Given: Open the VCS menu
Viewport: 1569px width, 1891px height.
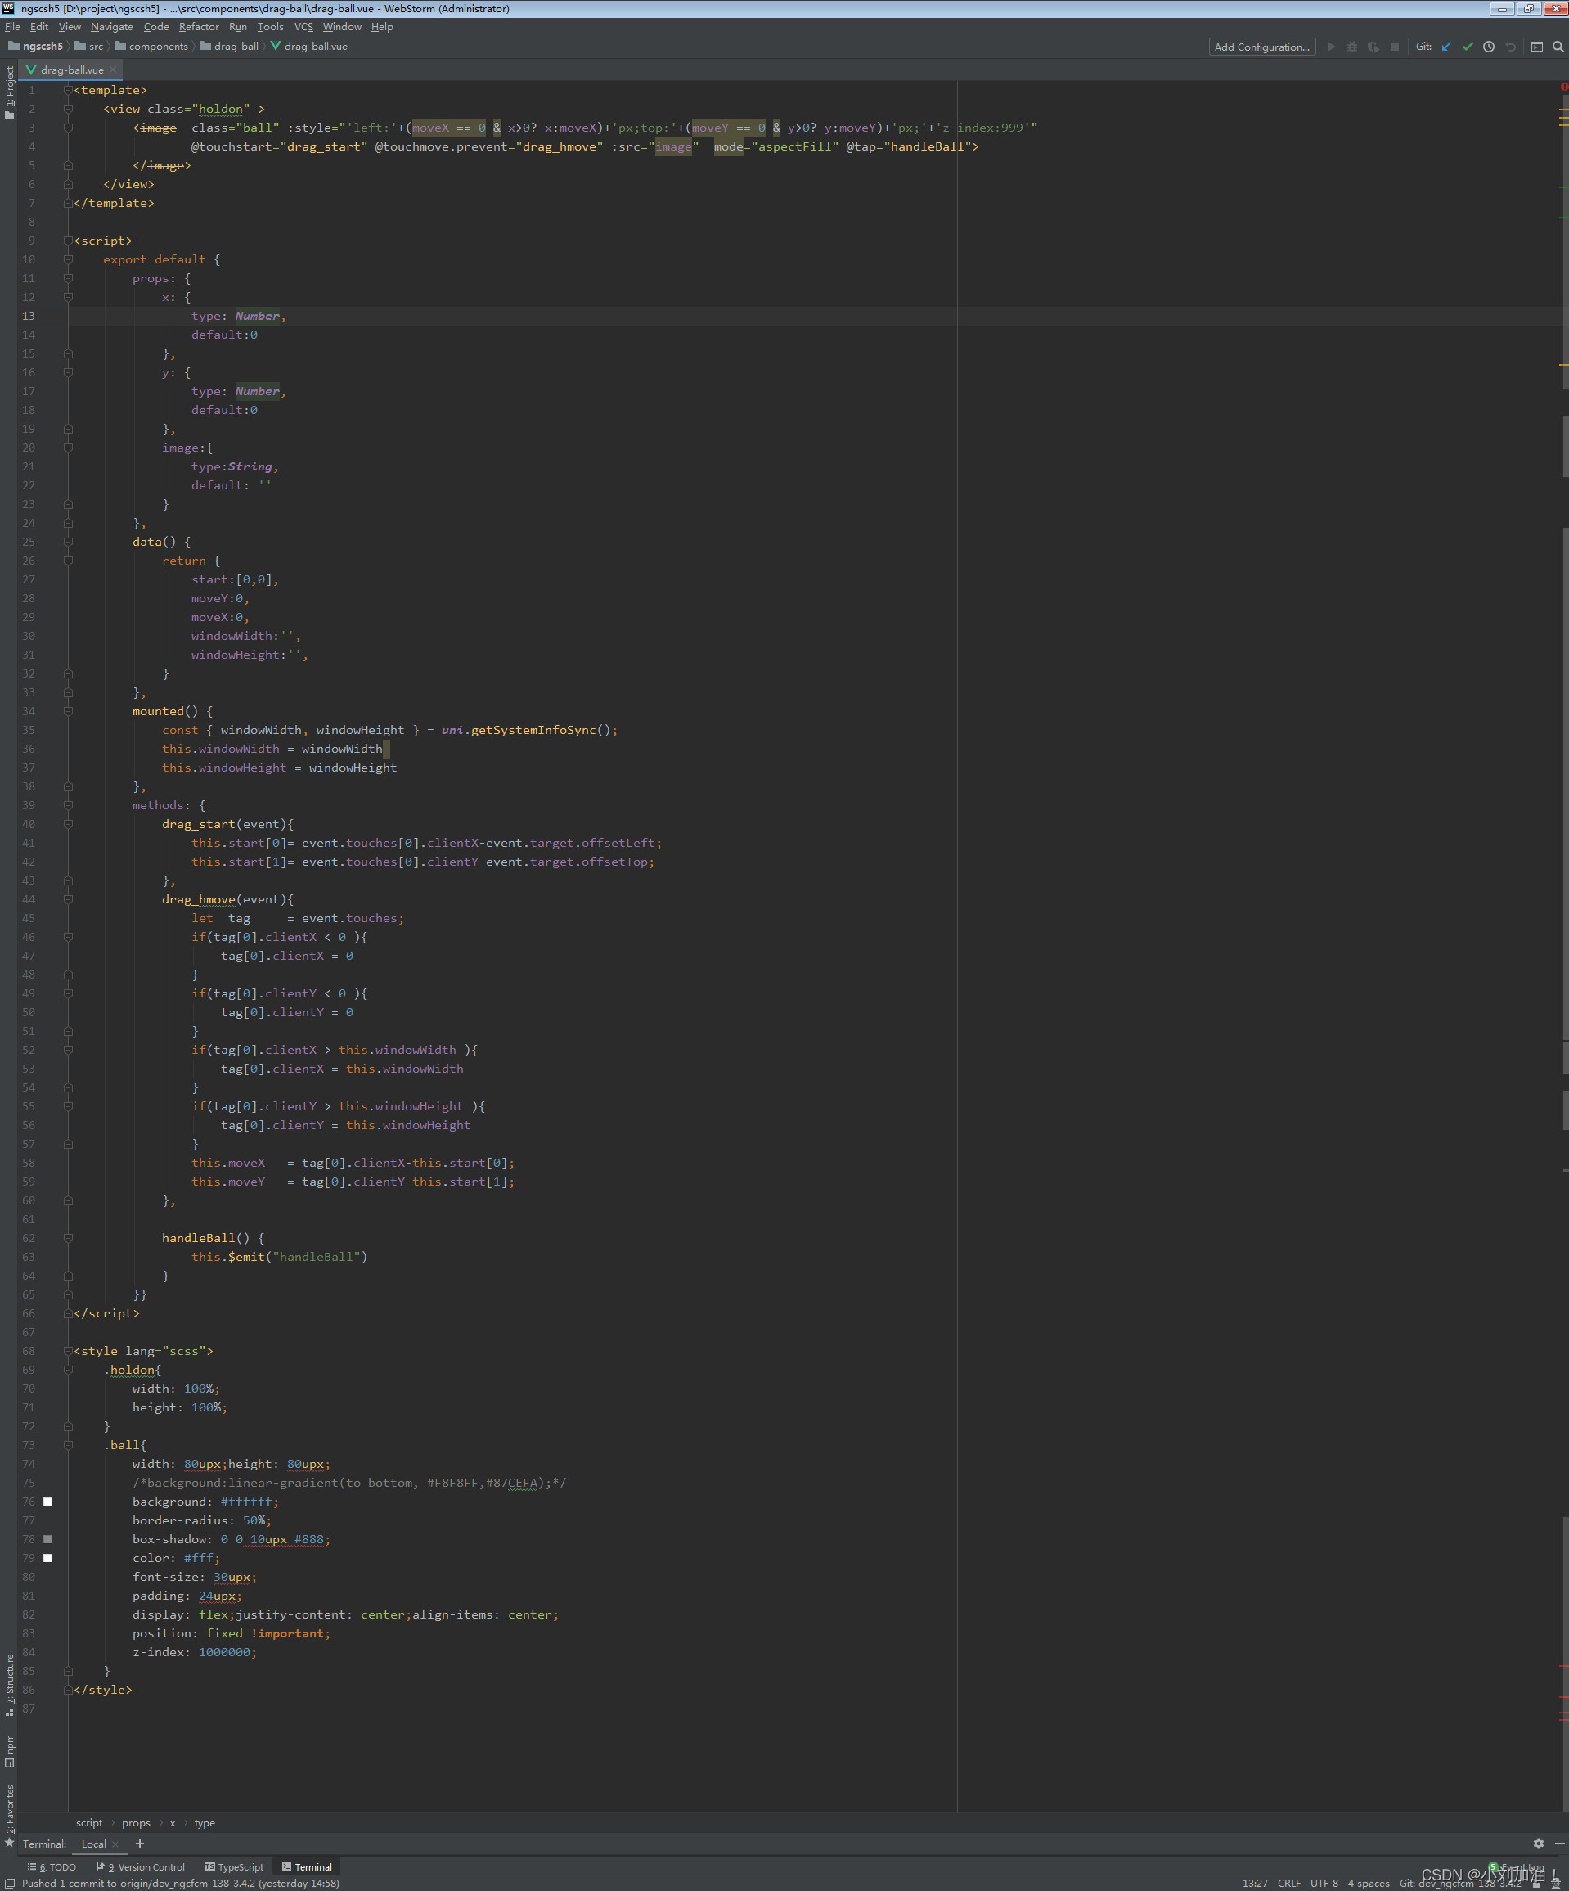Looking at the screenshot, I should [303, 27].
